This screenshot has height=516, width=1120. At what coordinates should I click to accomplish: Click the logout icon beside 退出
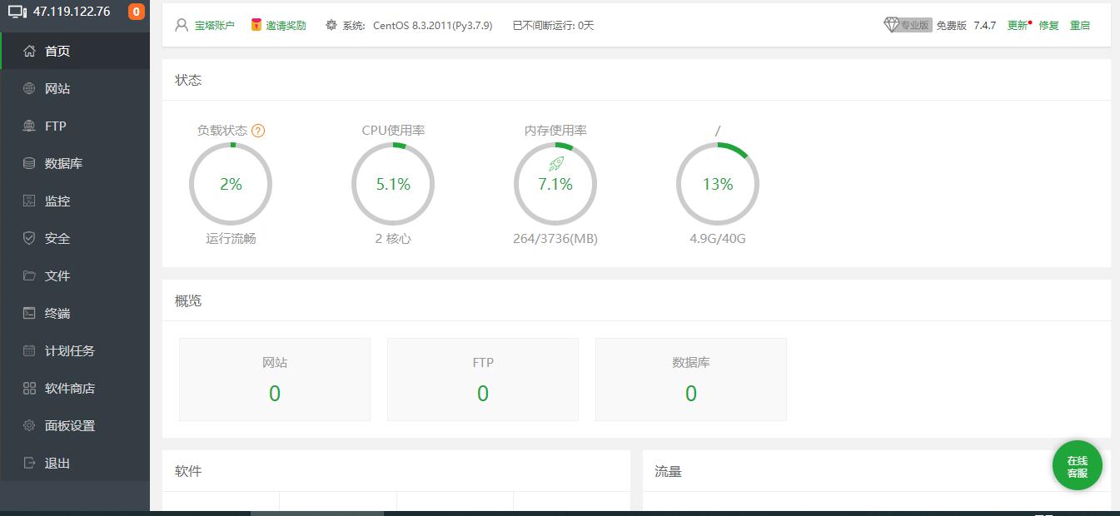pos(29,463)
